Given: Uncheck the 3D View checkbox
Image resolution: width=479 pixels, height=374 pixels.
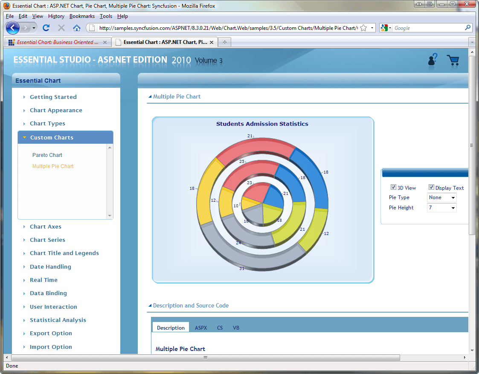Looking at the screenshot, I should point(393,187).
